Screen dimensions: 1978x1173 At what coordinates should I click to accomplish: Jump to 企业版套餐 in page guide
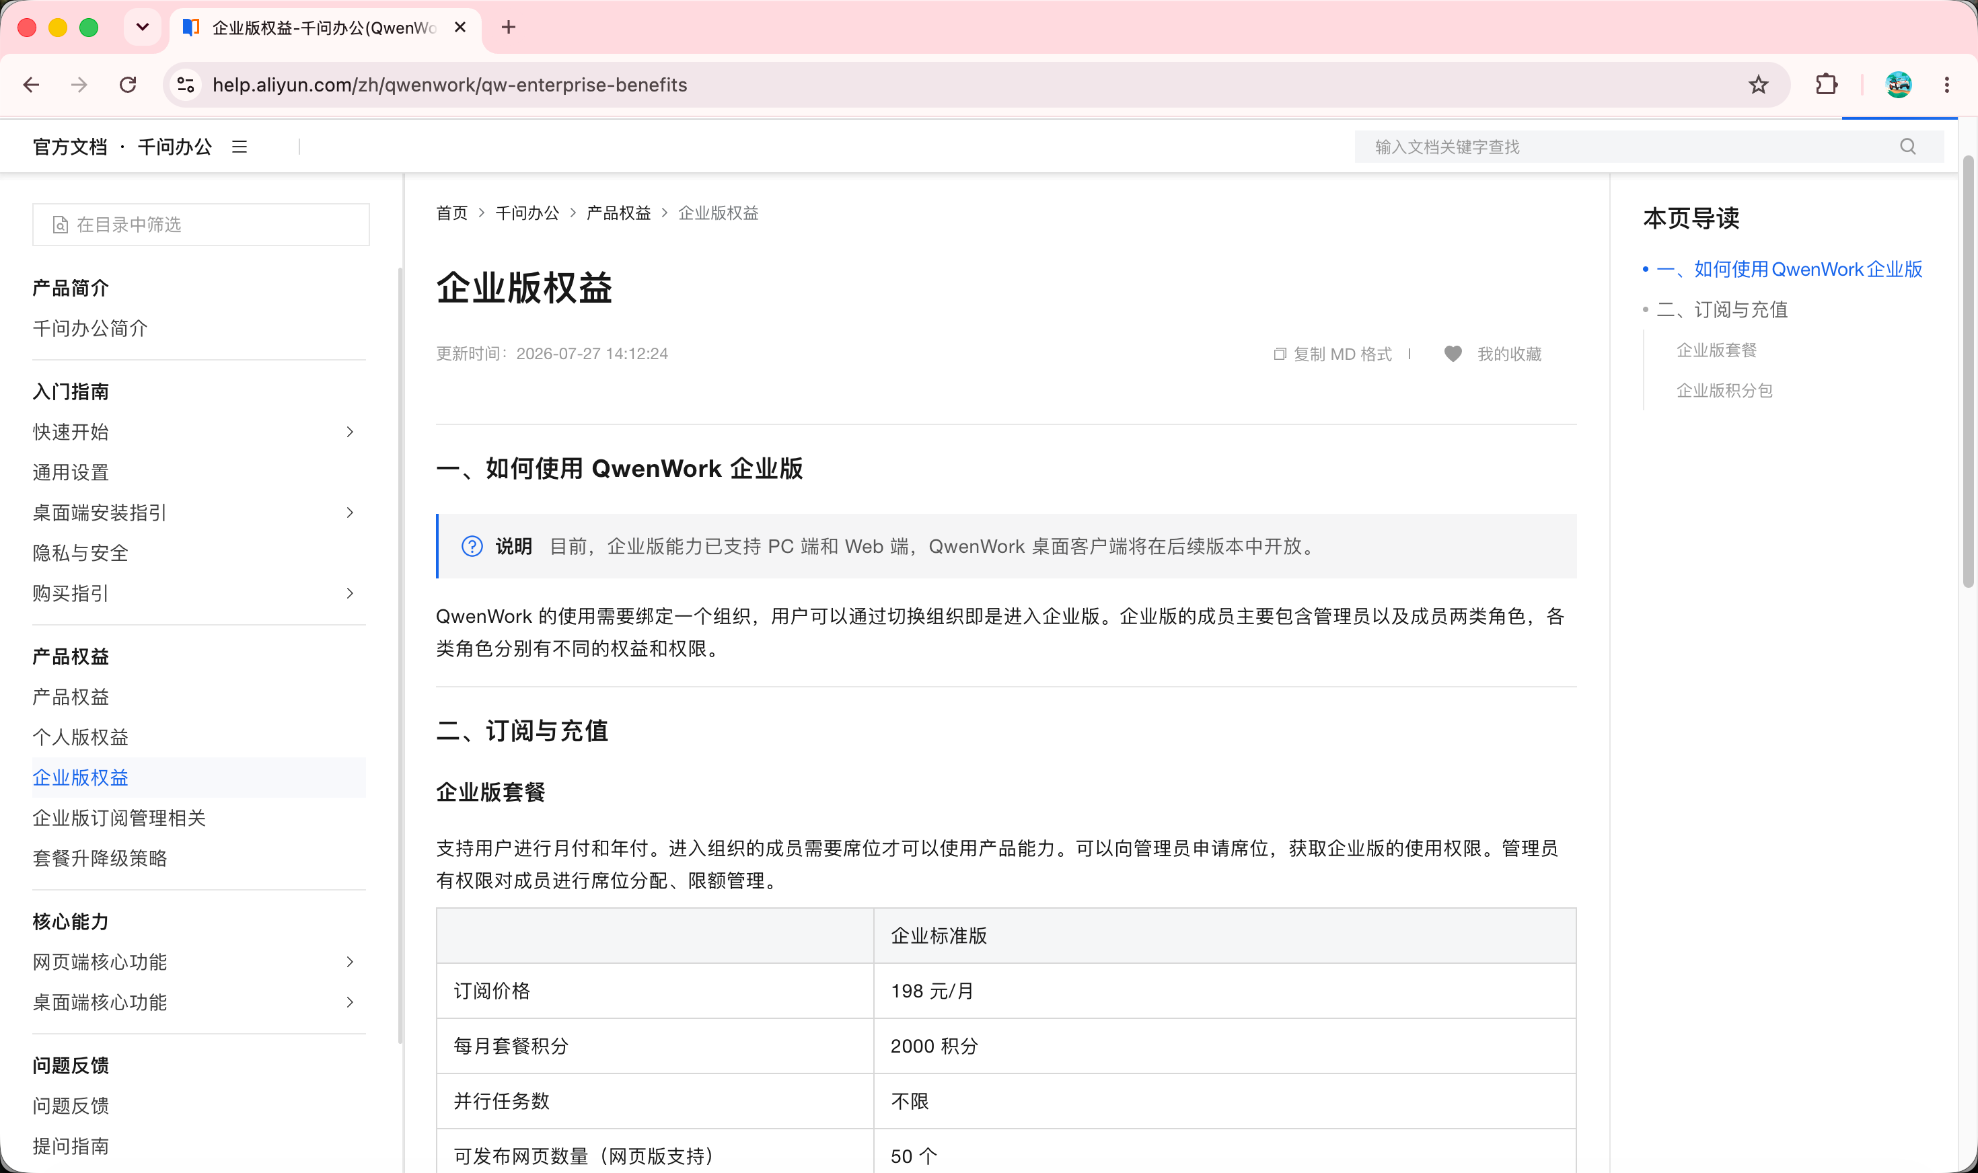click(1716, 349)
